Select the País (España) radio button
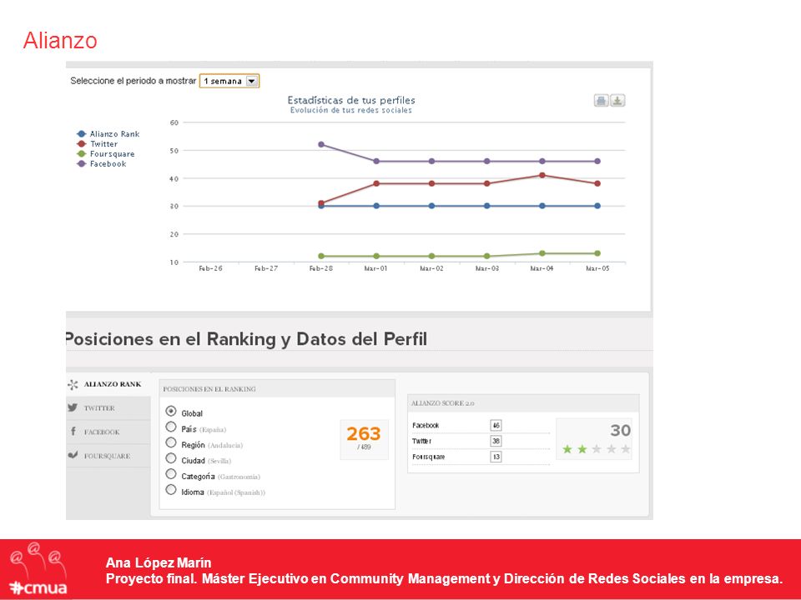This screenshot has height=600, width=801. (x=171, y=427)
